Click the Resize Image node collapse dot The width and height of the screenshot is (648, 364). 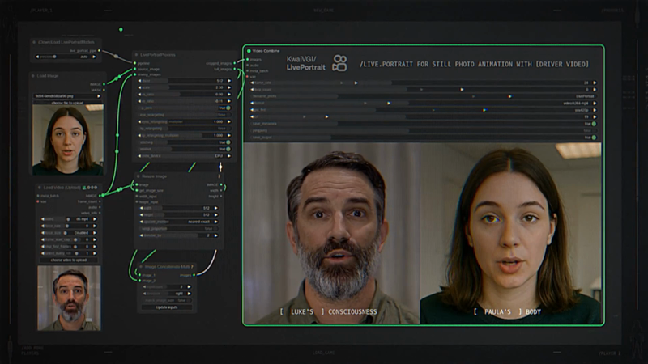tap(137, 176)
